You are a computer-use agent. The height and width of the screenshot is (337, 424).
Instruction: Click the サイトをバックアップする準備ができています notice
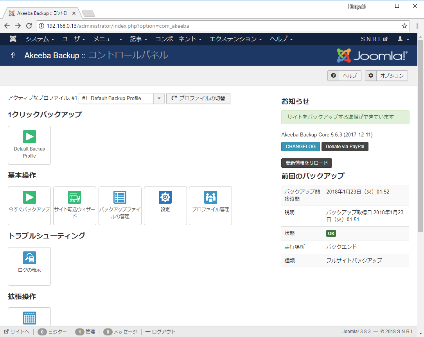tap(345, 117)
